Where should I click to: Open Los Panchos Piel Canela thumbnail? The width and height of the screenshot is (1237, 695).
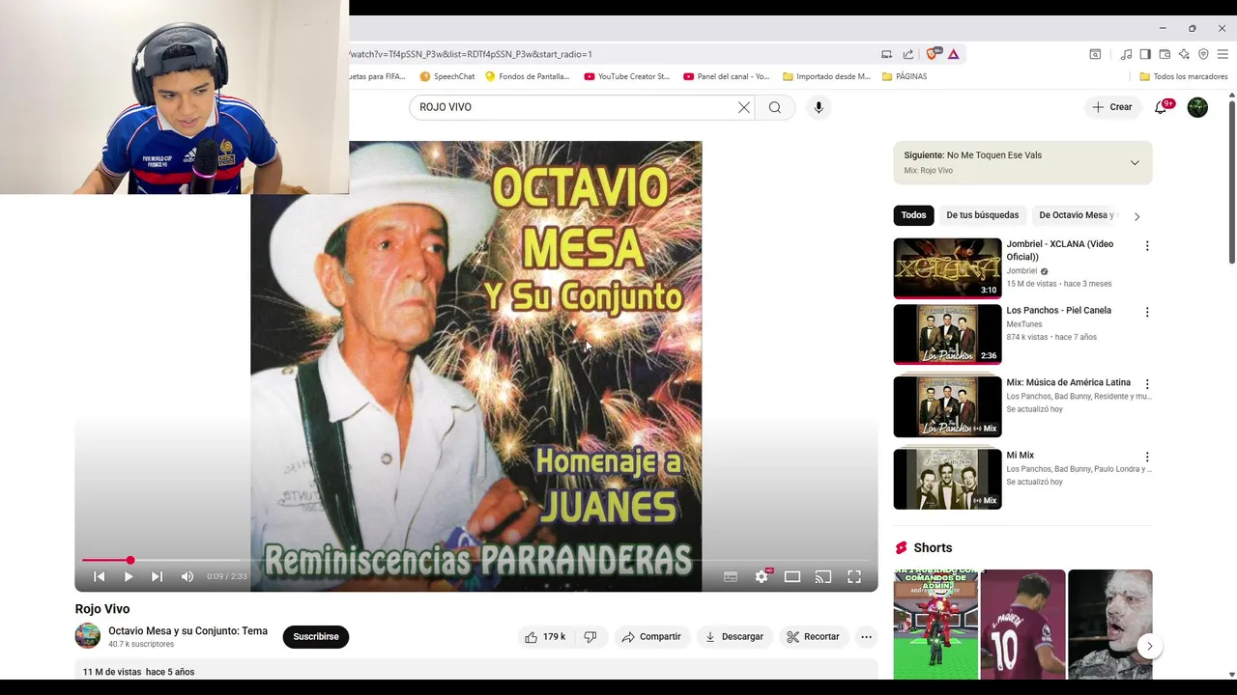tap(947, 334)
